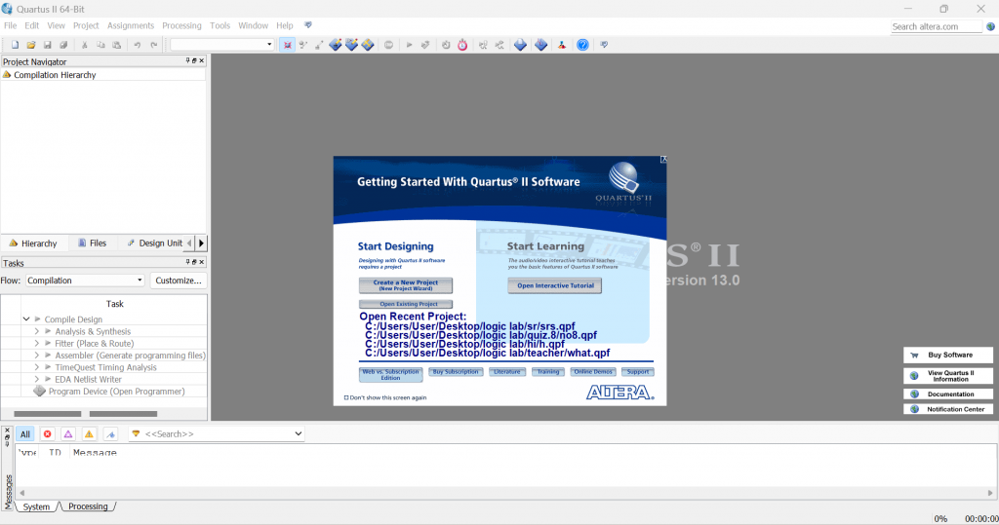The height and width of the screenshot is (525, 999).
Task: Open recent project no8.qpf
Action: tap(481, 335)
